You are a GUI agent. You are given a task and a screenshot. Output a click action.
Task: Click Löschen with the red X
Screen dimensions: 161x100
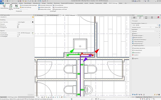coord(135,55)
